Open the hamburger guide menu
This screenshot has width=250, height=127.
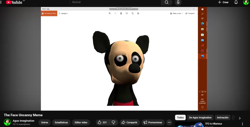click(1, 2)
